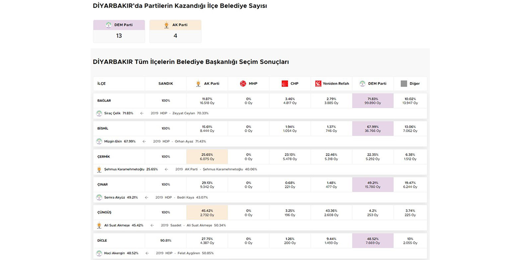Click highlighted AK Parti 45.42% cell for Çüngüş
Viewport: 520px width, 260px height.
[207, 212]
